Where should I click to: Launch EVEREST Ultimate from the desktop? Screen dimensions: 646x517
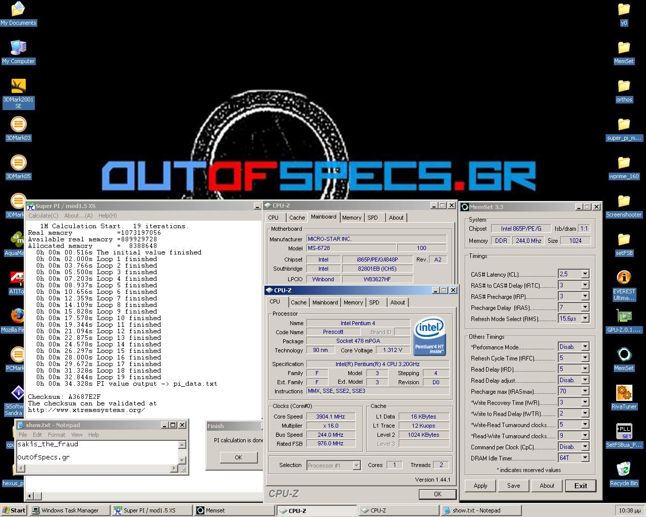[624, 285]
